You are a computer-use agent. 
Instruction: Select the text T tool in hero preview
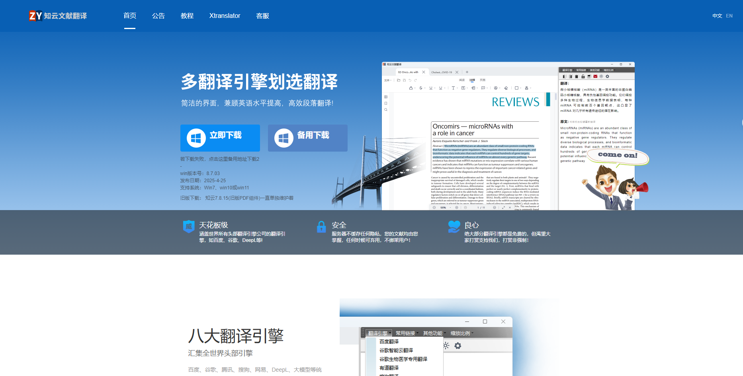point(453,88)
